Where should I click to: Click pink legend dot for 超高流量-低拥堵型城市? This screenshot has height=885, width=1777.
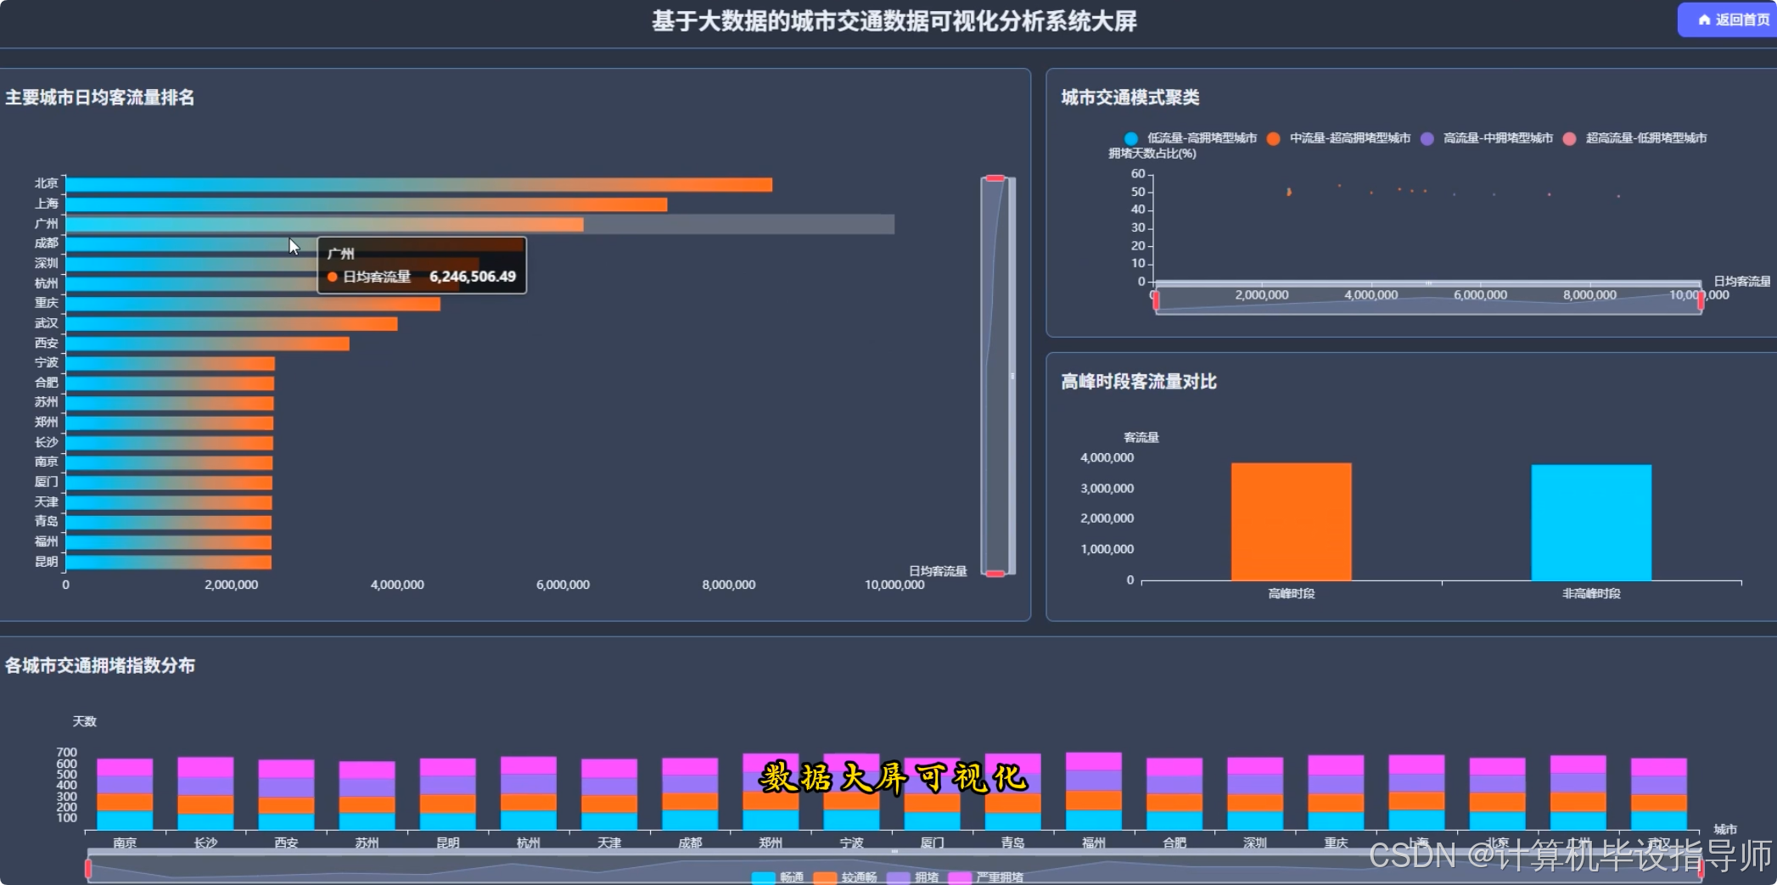1568,137
